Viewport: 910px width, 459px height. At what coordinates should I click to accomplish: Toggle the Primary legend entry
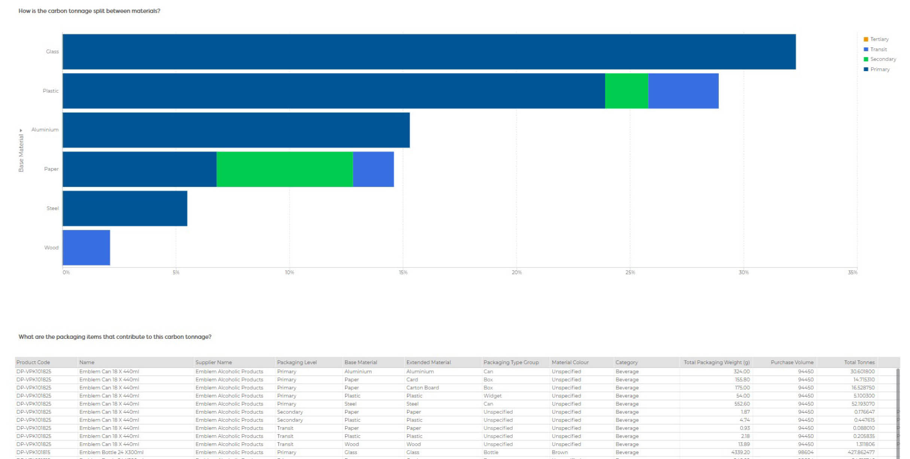[x=880, y=69]
